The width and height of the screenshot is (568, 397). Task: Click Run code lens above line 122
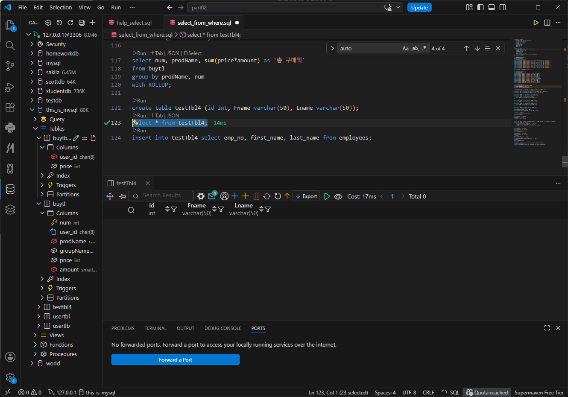(x=139, y=101)
